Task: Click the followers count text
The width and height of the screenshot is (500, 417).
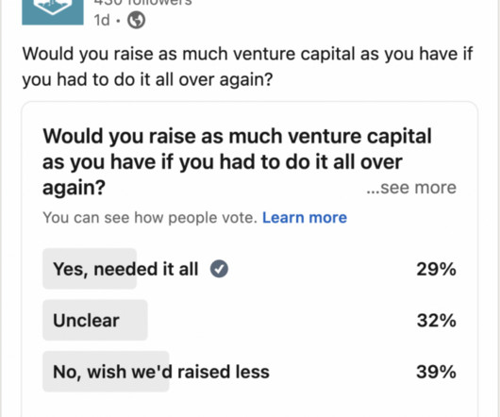Action: pos(142,3)
